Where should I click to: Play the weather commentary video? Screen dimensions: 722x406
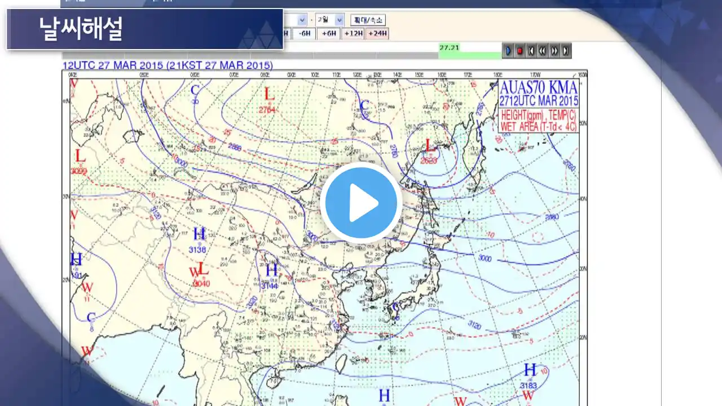(361, 204)
